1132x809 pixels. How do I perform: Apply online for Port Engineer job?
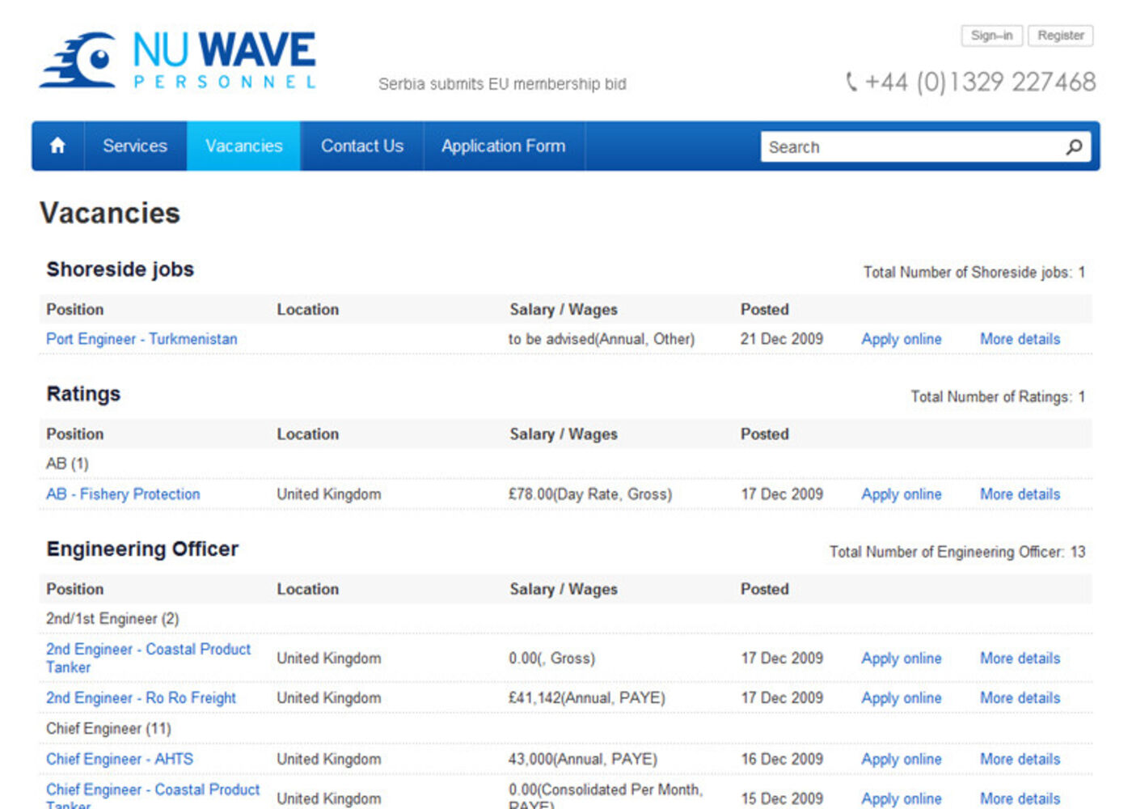click(x=901, y=339)
